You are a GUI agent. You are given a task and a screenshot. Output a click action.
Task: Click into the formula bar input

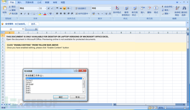112,29
